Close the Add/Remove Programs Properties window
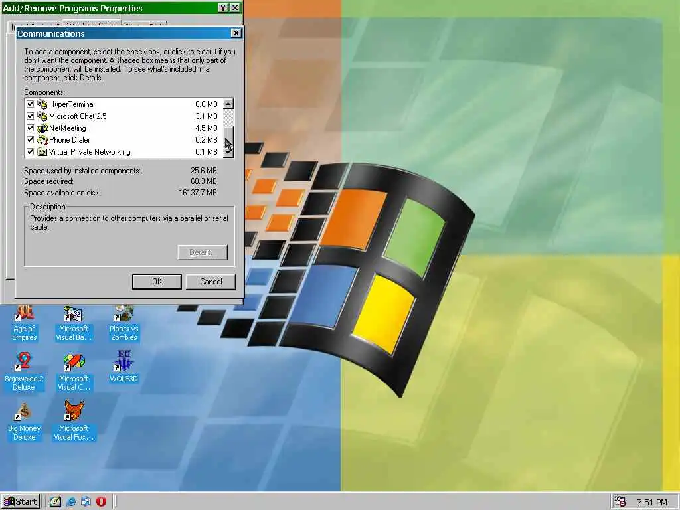The image size is (680, 510). [234, 8]
